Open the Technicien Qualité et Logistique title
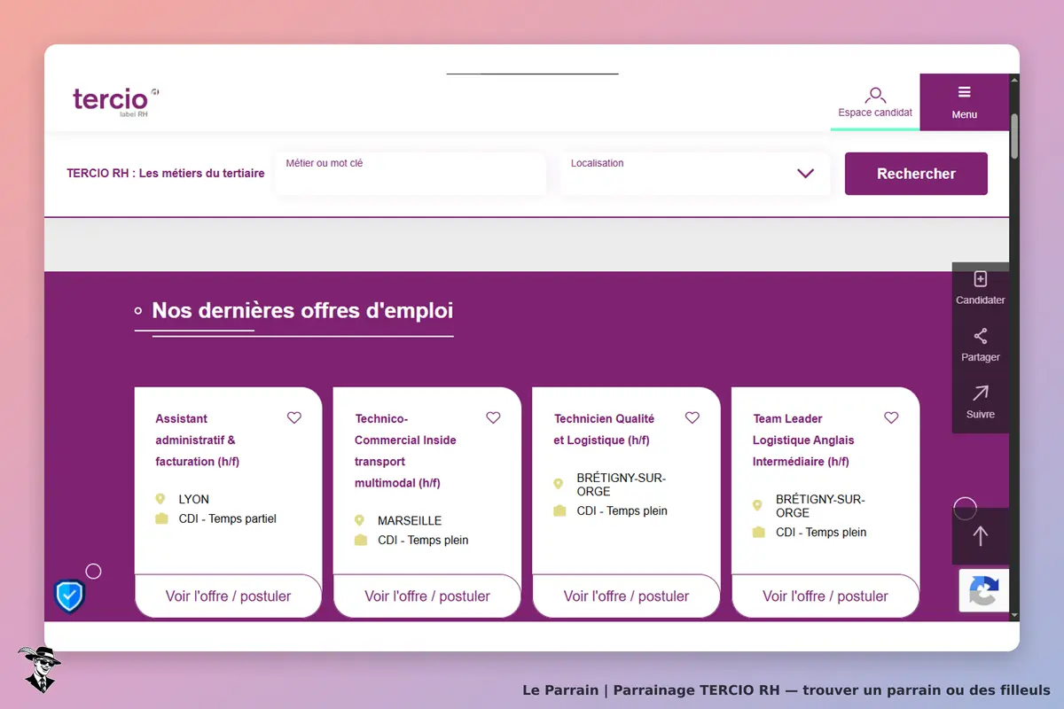 point(604,429)
